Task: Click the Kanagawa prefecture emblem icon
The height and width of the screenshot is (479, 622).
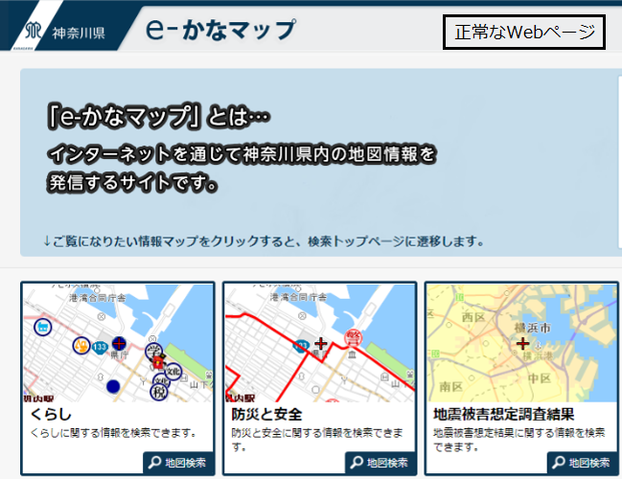Action: 35,32
